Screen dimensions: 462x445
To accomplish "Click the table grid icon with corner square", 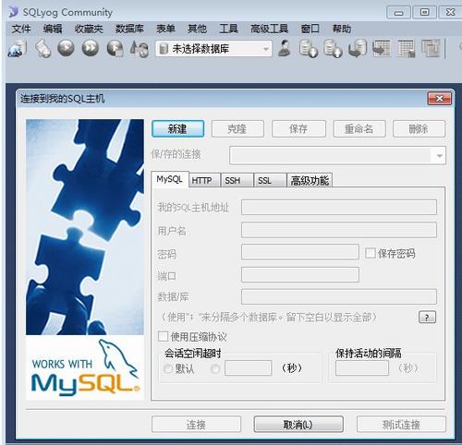I will click(x=406, y=48).
